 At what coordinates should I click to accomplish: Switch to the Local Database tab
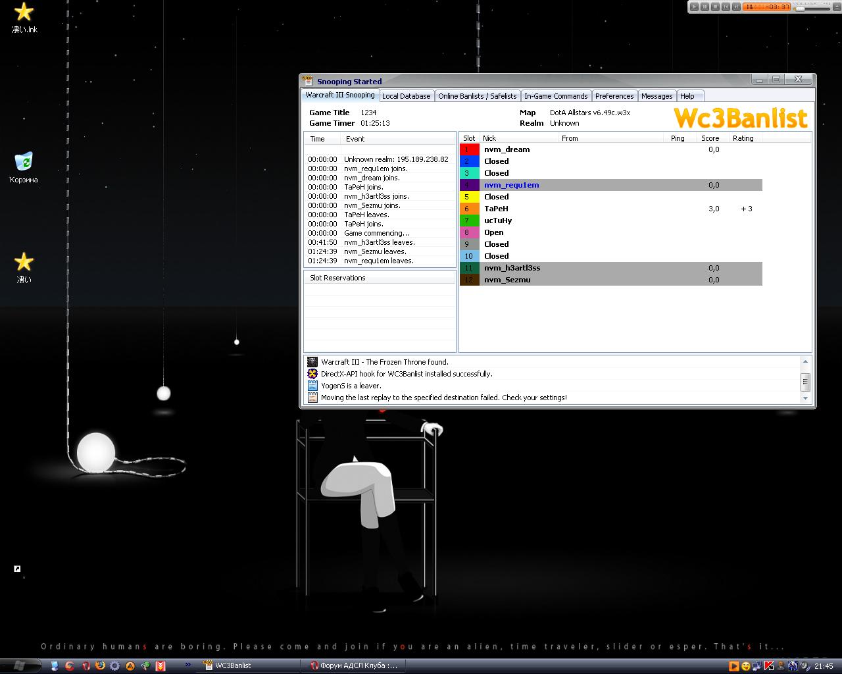tap(406, 96)
